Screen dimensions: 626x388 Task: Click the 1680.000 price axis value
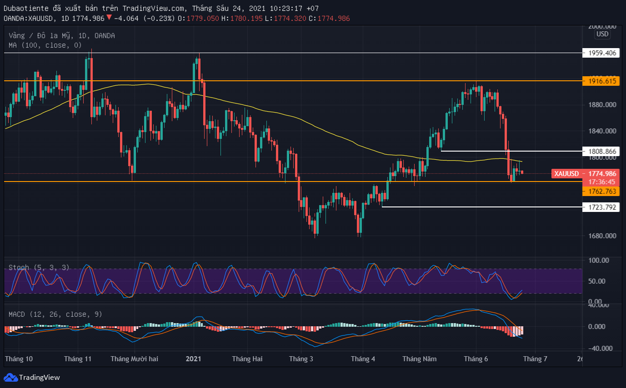pos(602,236)
